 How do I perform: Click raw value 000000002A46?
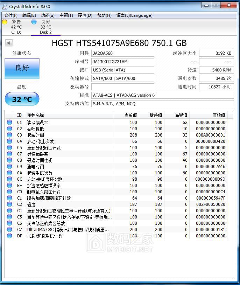210,167
